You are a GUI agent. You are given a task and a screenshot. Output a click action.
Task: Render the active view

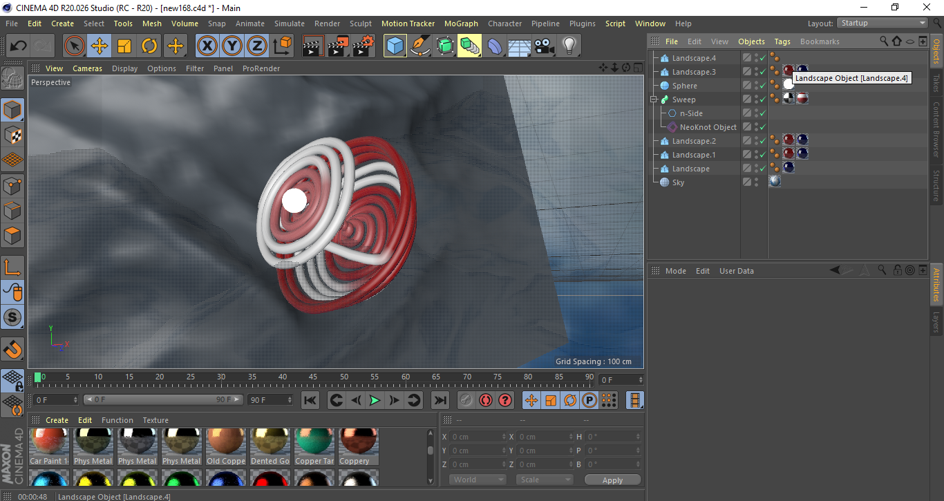(314, 46)
